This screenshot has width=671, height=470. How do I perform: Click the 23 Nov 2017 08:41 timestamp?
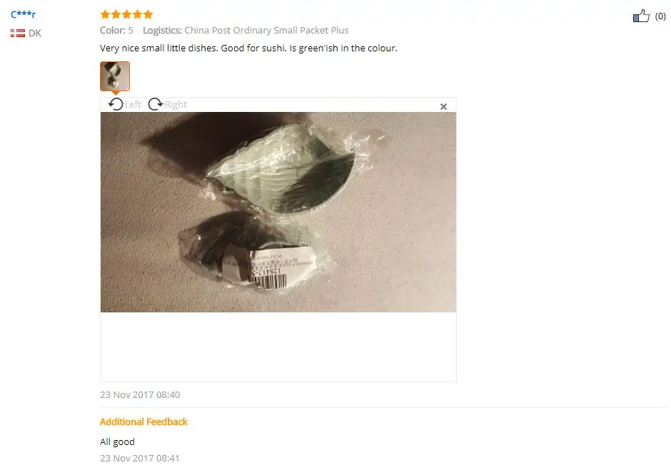pos(139,458)
